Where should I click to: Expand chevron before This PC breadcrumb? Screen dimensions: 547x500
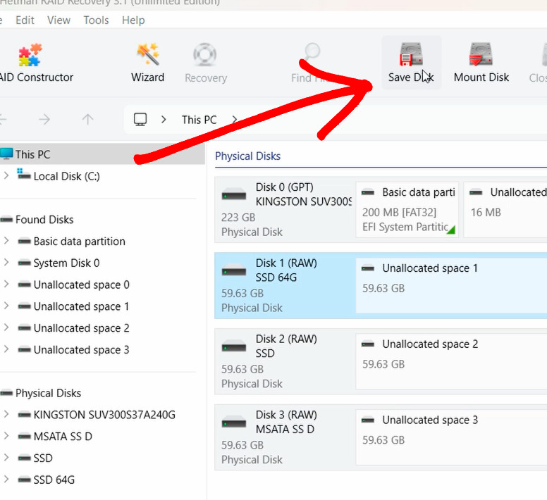[x=164, y=120]
